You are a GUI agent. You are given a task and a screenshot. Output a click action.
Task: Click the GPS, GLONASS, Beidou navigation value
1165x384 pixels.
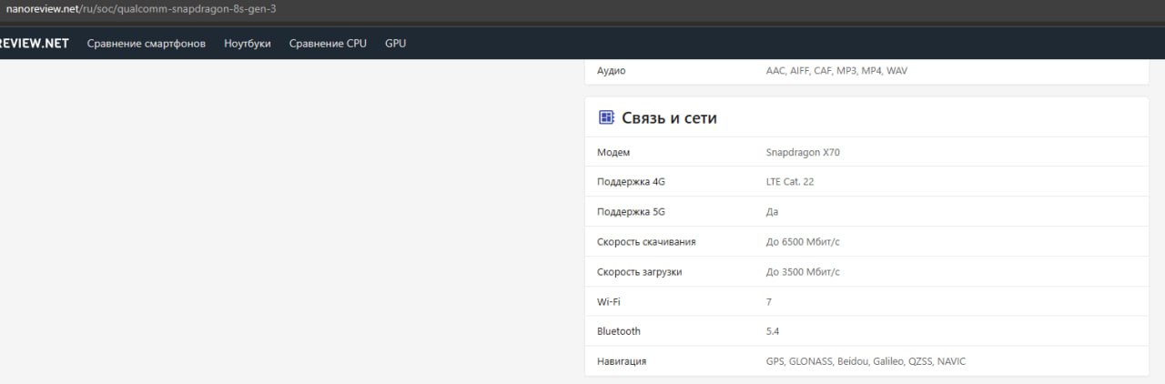point(866,361)
